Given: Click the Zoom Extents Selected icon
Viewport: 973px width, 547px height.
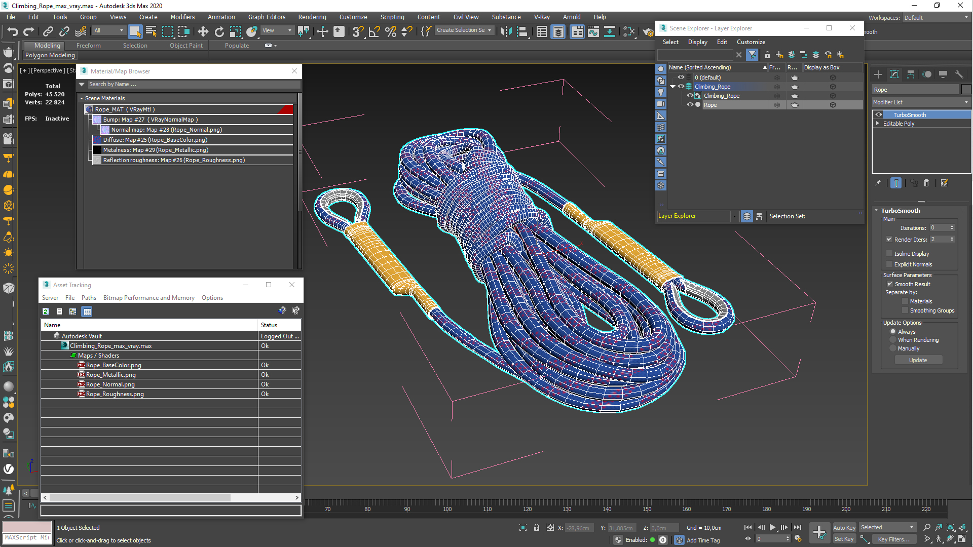Looking at the screenshot, I should pyautogui.click(x=950, y=527).
